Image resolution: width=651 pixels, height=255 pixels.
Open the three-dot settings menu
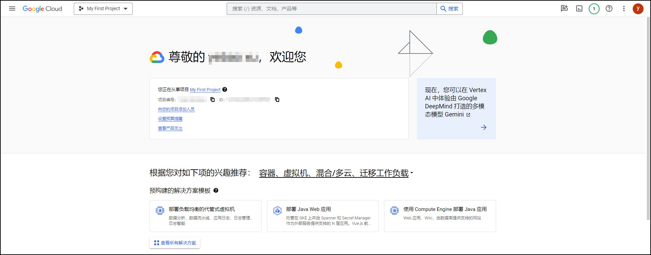click(624, 9)
